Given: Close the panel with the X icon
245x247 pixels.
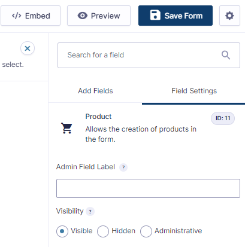Looking at the screenshot, I should tap(28, 48).
